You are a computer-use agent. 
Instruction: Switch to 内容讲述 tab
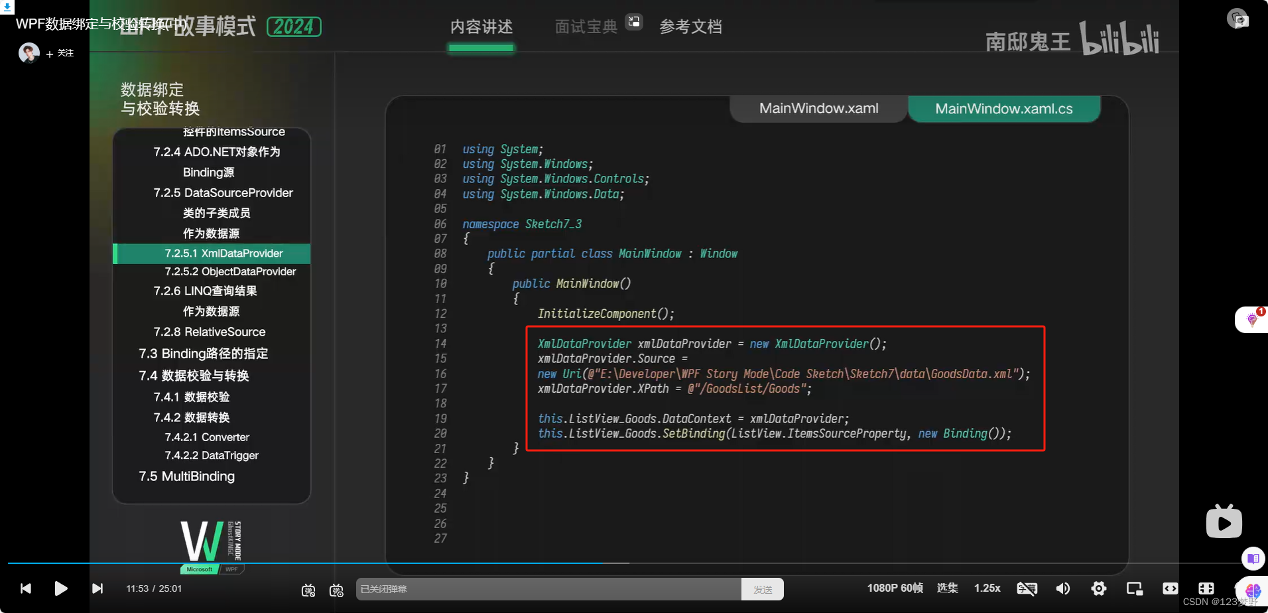[x=481, y=27]
